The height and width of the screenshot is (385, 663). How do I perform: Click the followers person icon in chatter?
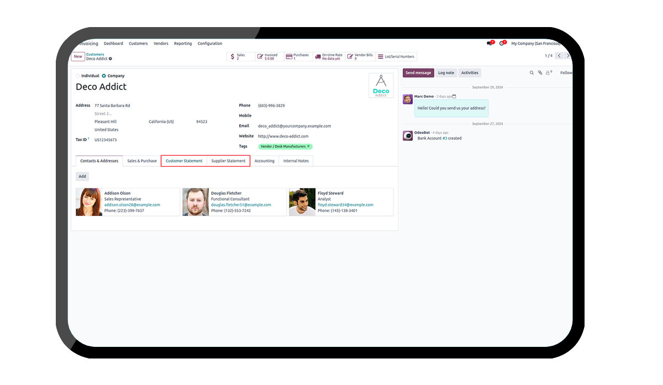pyautogui.click(x=549, y=73)
